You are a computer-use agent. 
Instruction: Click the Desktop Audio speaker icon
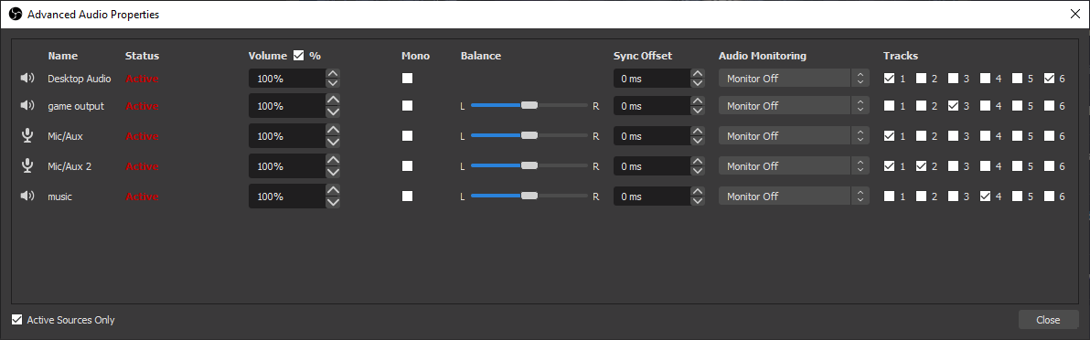(27, 78)
